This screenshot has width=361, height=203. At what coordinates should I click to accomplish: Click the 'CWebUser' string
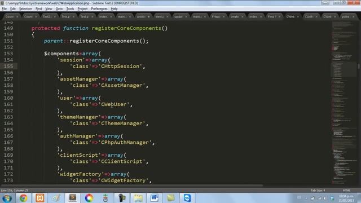pyautogui.click(x=114, y=104)
